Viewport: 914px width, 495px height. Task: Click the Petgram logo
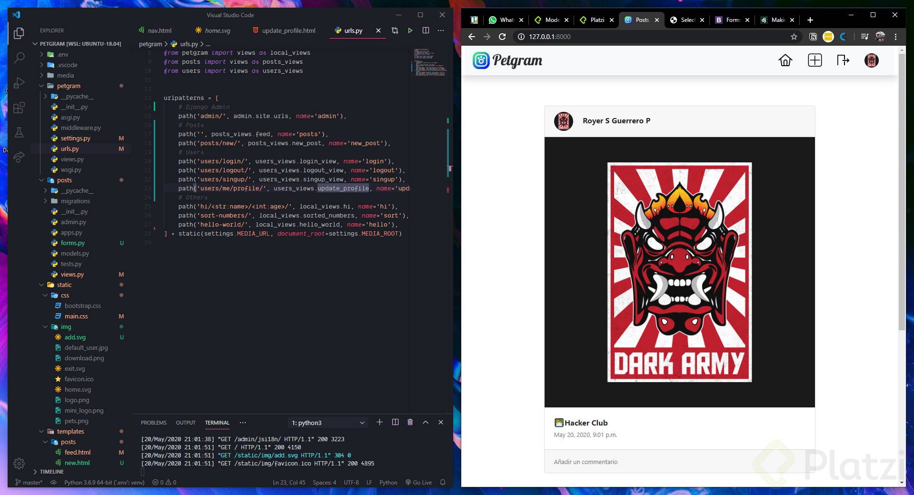coord(507,60)
